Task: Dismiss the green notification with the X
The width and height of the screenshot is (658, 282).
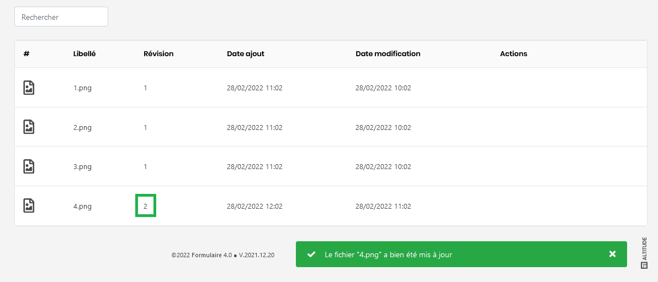Action: (612, 254)
